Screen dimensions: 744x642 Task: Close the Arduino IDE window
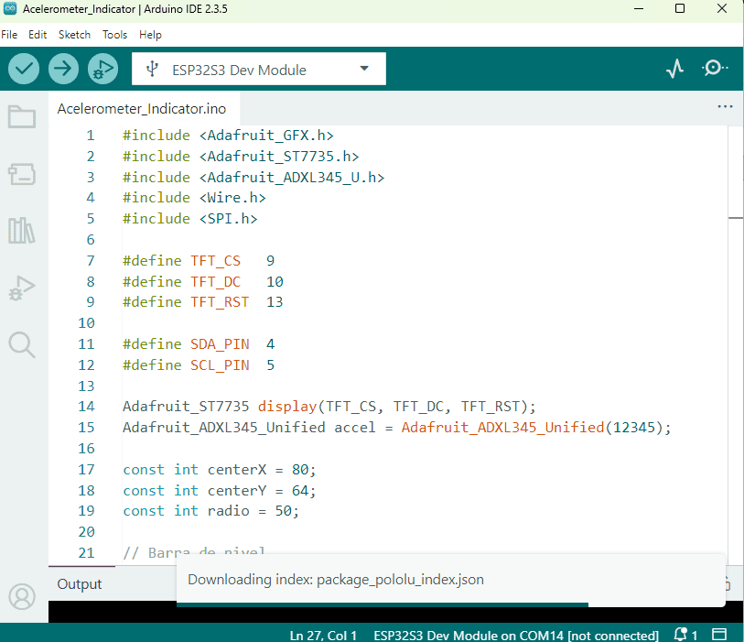(x=722, y=8)
